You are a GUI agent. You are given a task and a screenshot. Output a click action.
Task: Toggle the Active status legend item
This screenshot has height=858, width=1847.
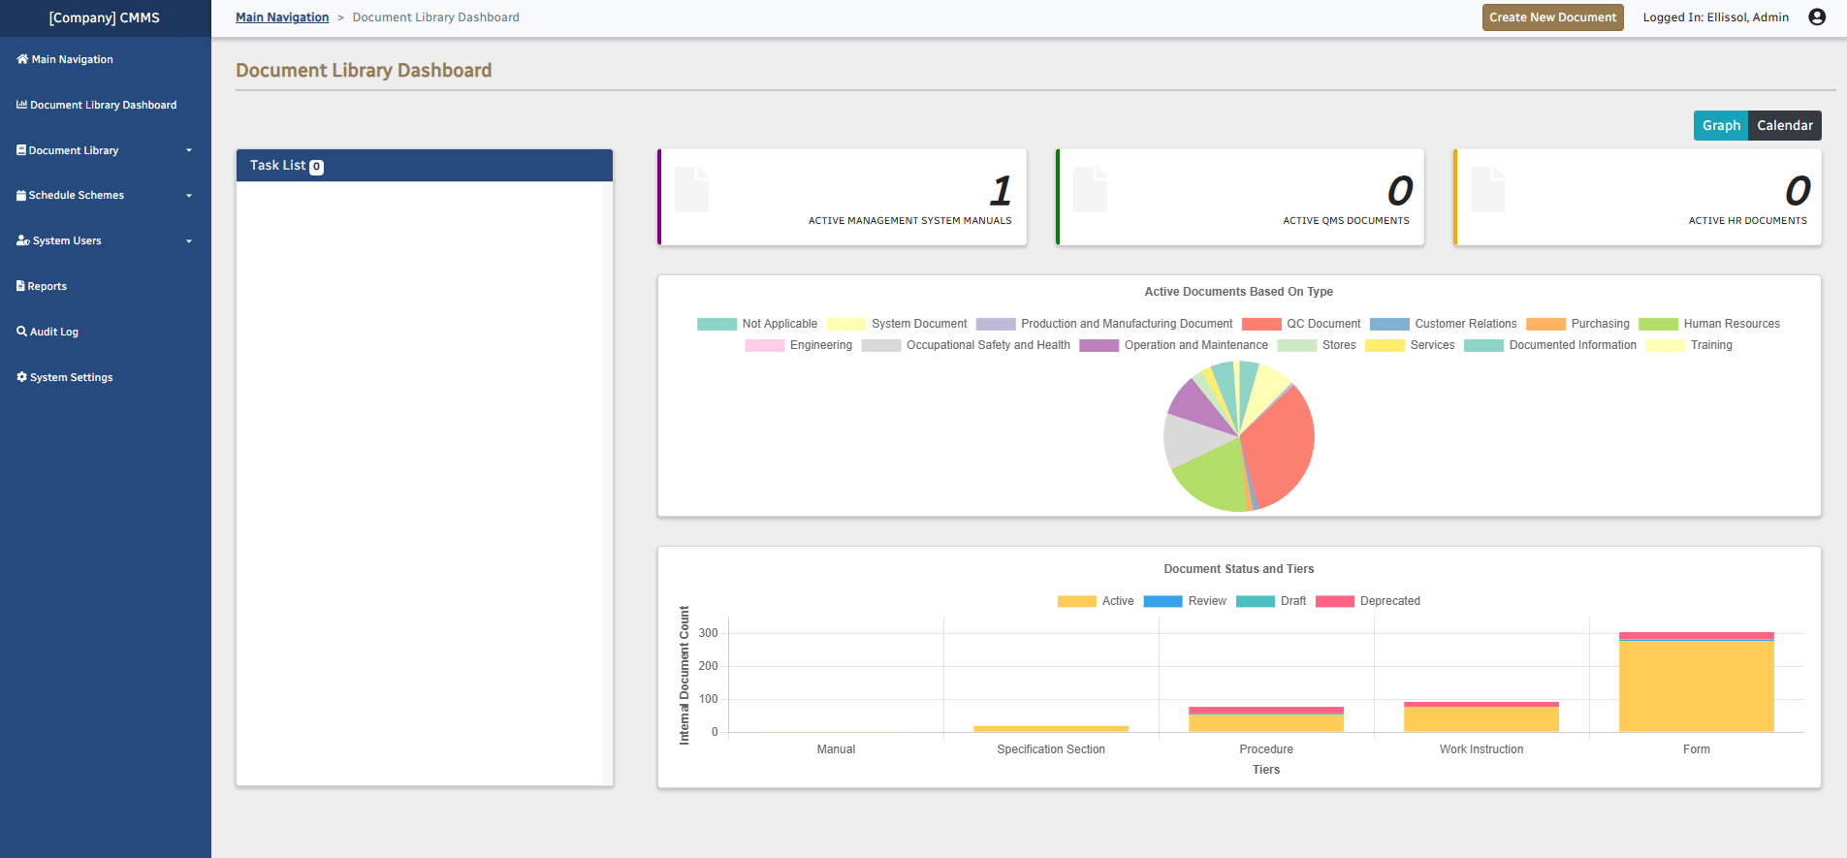click(1096, 601)
